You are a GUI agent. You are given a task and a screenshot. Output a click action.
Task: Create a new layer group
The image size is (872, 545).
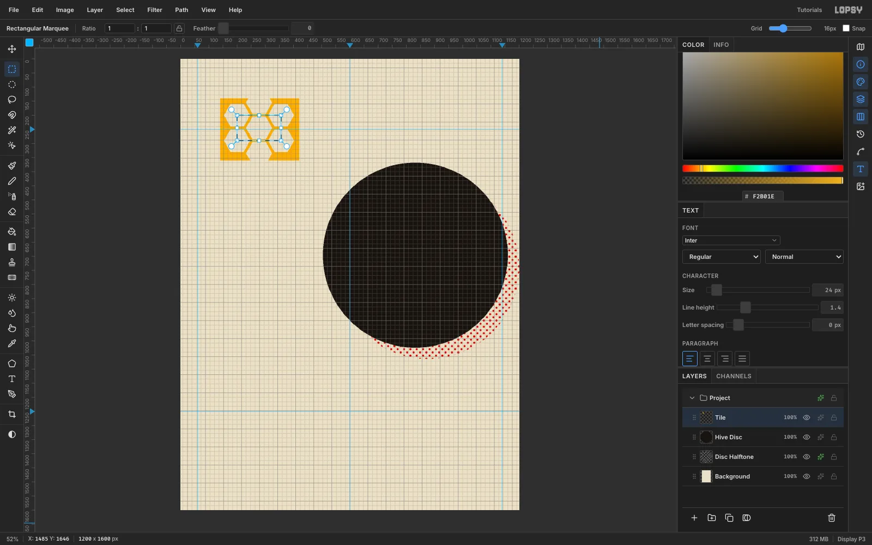pyautogui.click(x=712, y=518)
